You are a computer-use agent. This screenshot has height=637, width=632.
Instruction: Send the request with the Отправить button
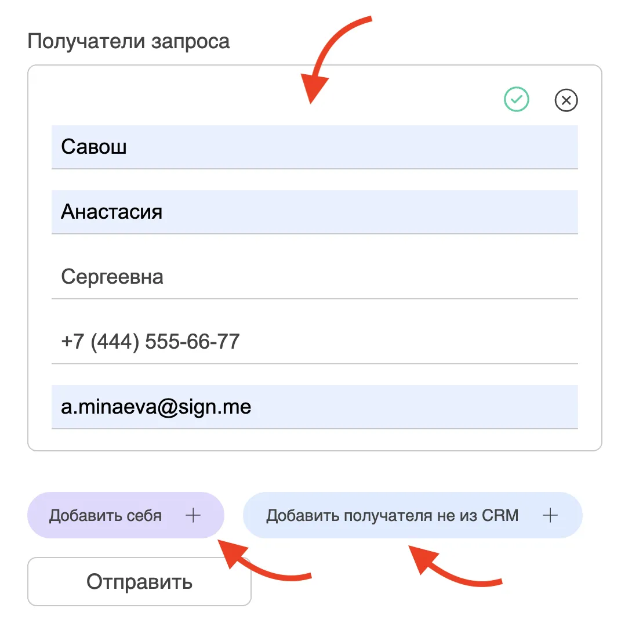pos(139,581)
